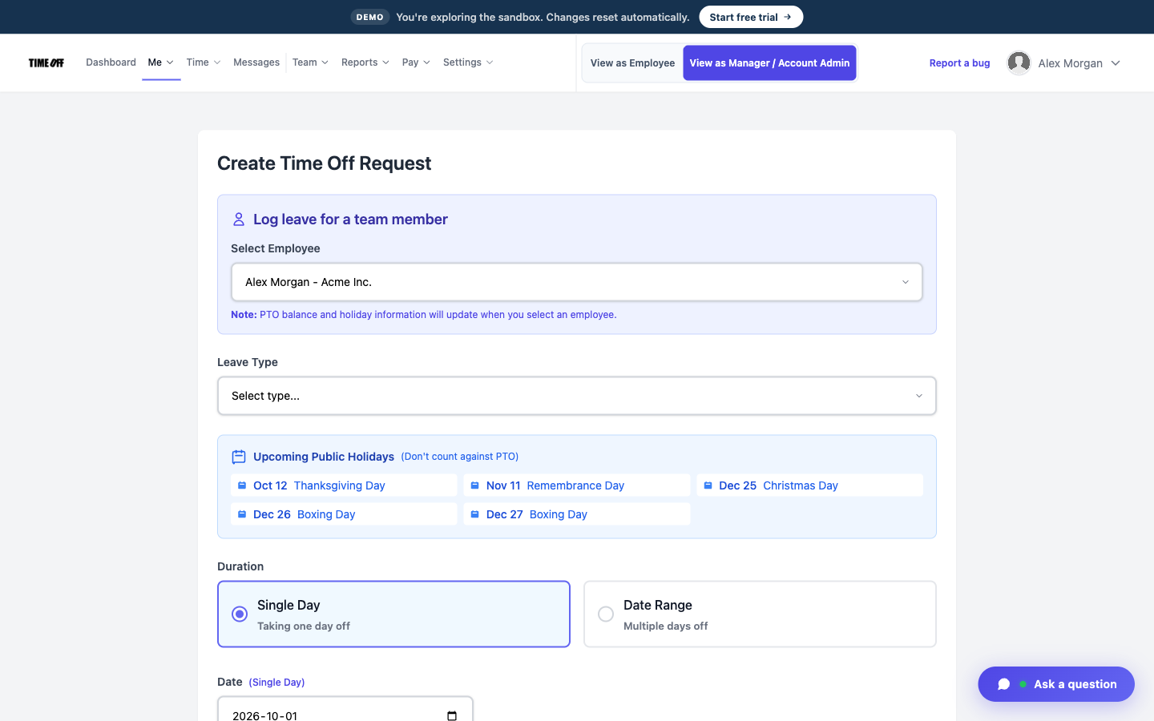The image size is (1154, 721).
Task: Click the chat bubble icon in Ask a question
Action: pyautogui.click(x=1004, y=684)
